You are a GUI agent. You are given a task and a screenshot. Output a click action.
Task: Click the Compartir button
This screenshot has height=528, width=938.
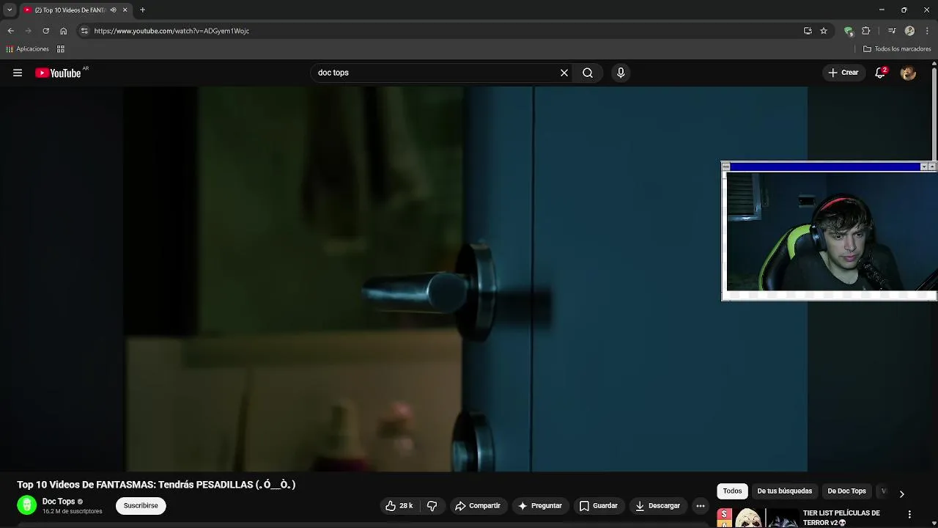pyautogui.click(x=478, y=505)
